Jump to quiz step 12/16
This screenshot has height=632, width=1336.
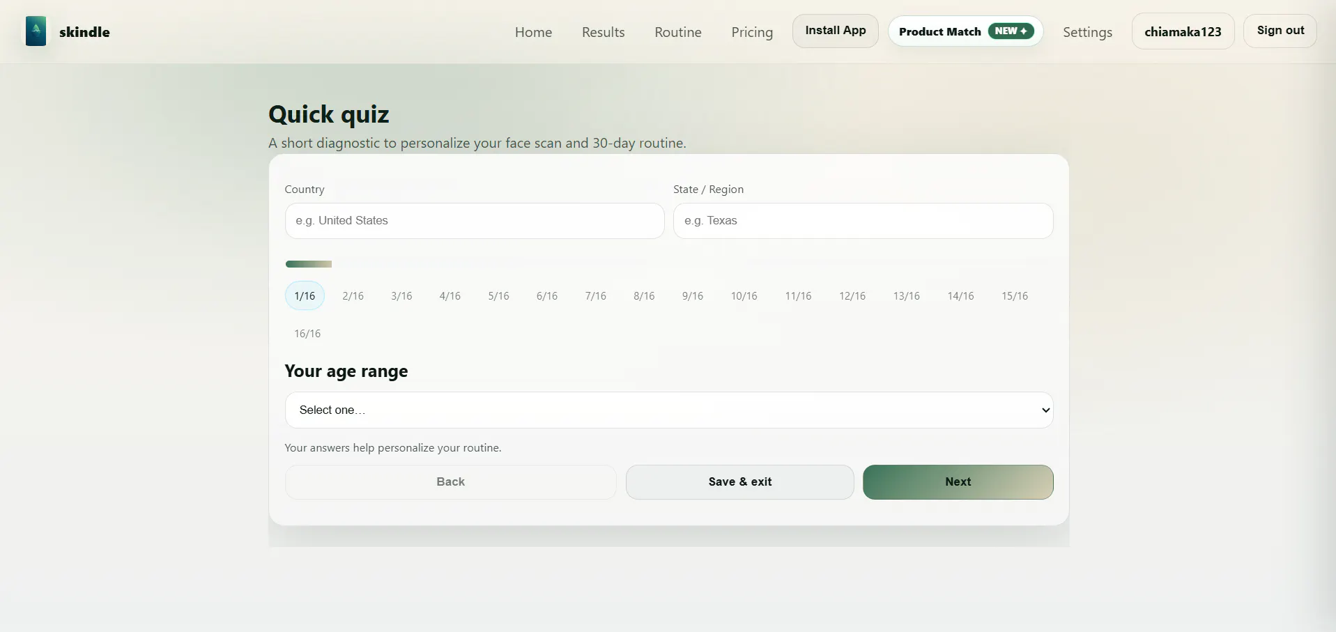point(852,296)
